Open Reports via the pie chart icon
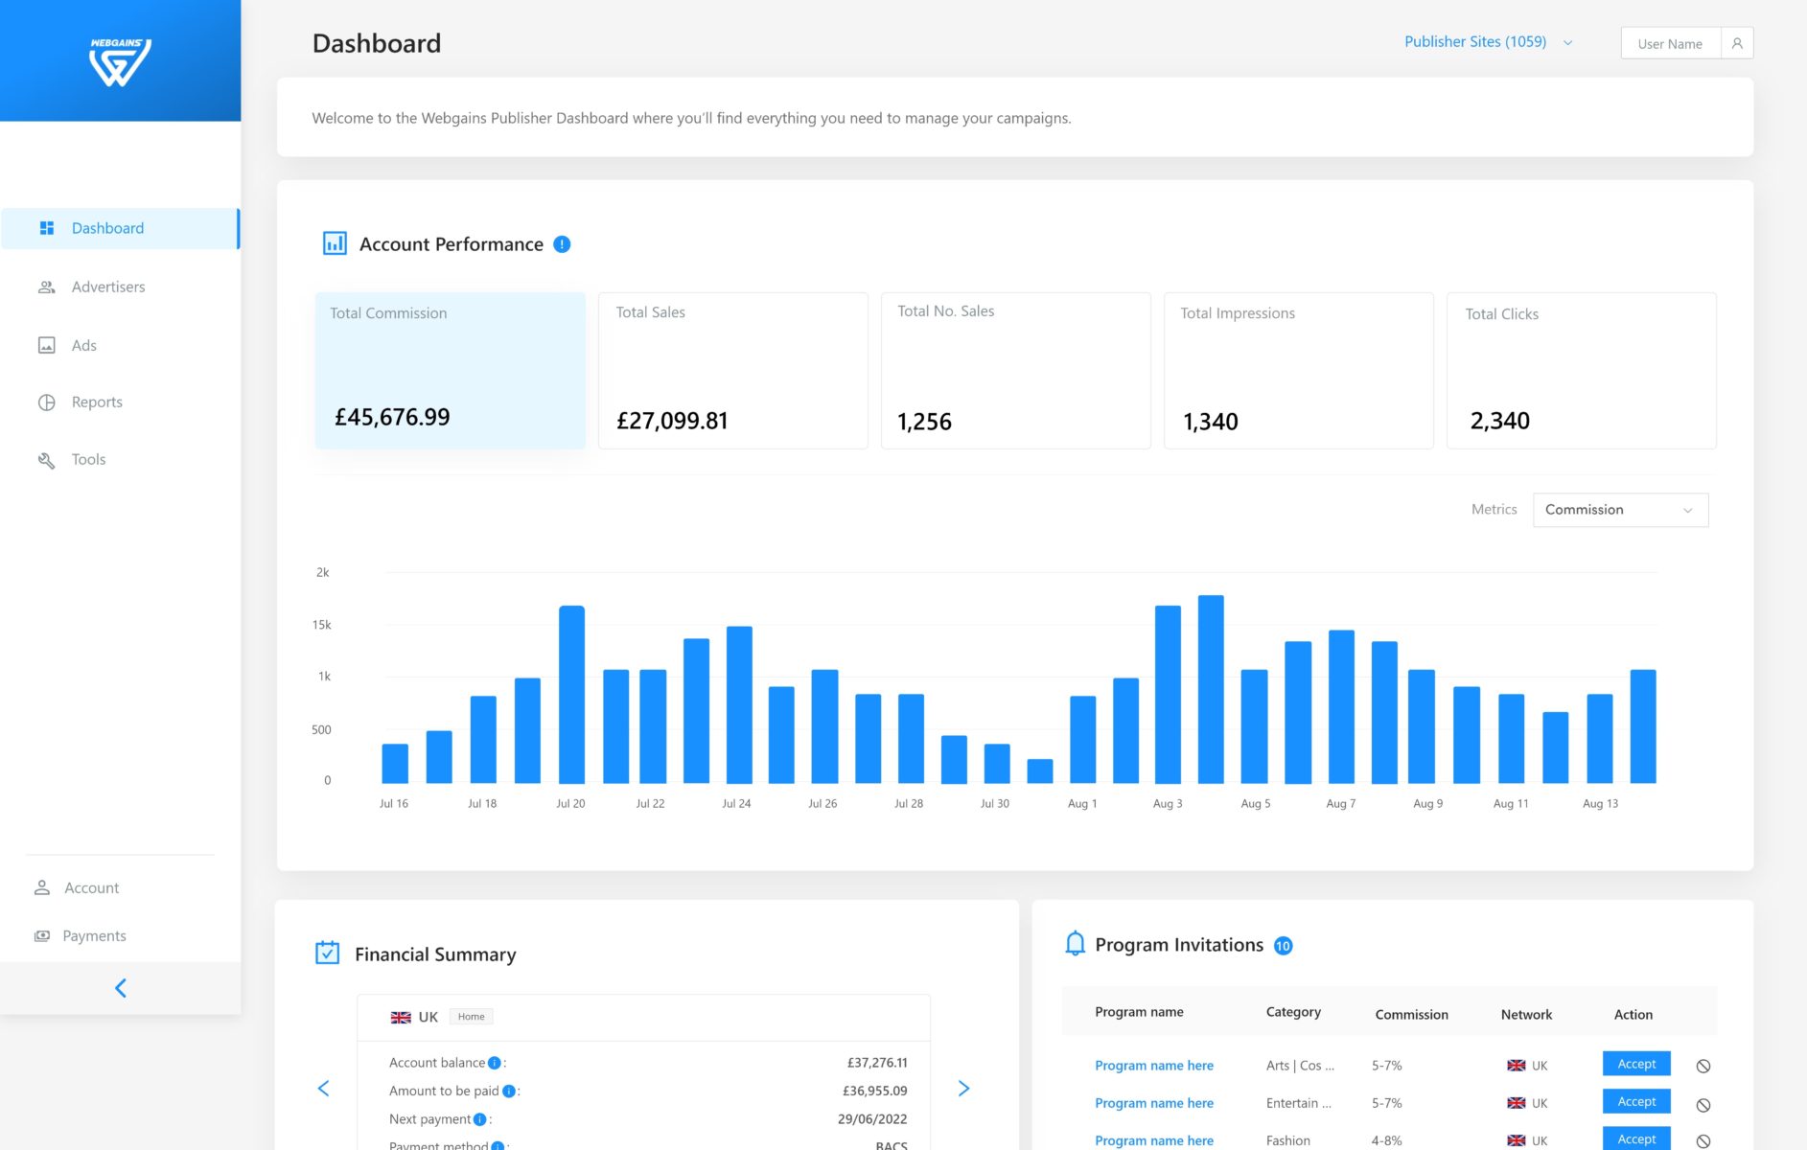This screenshot has width=1807, height=1150. [x=46, y=402]
